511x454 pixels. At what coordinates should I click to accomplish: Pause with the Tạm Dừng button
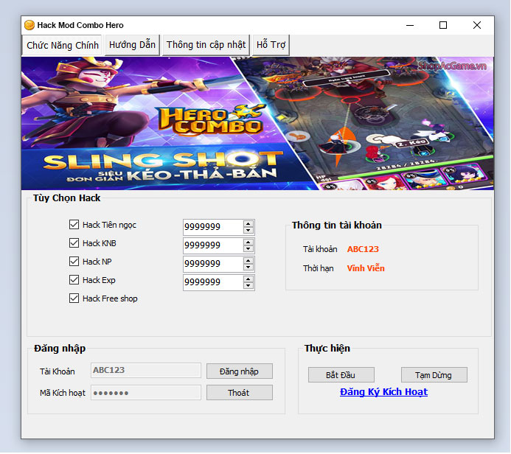point(434,375)
